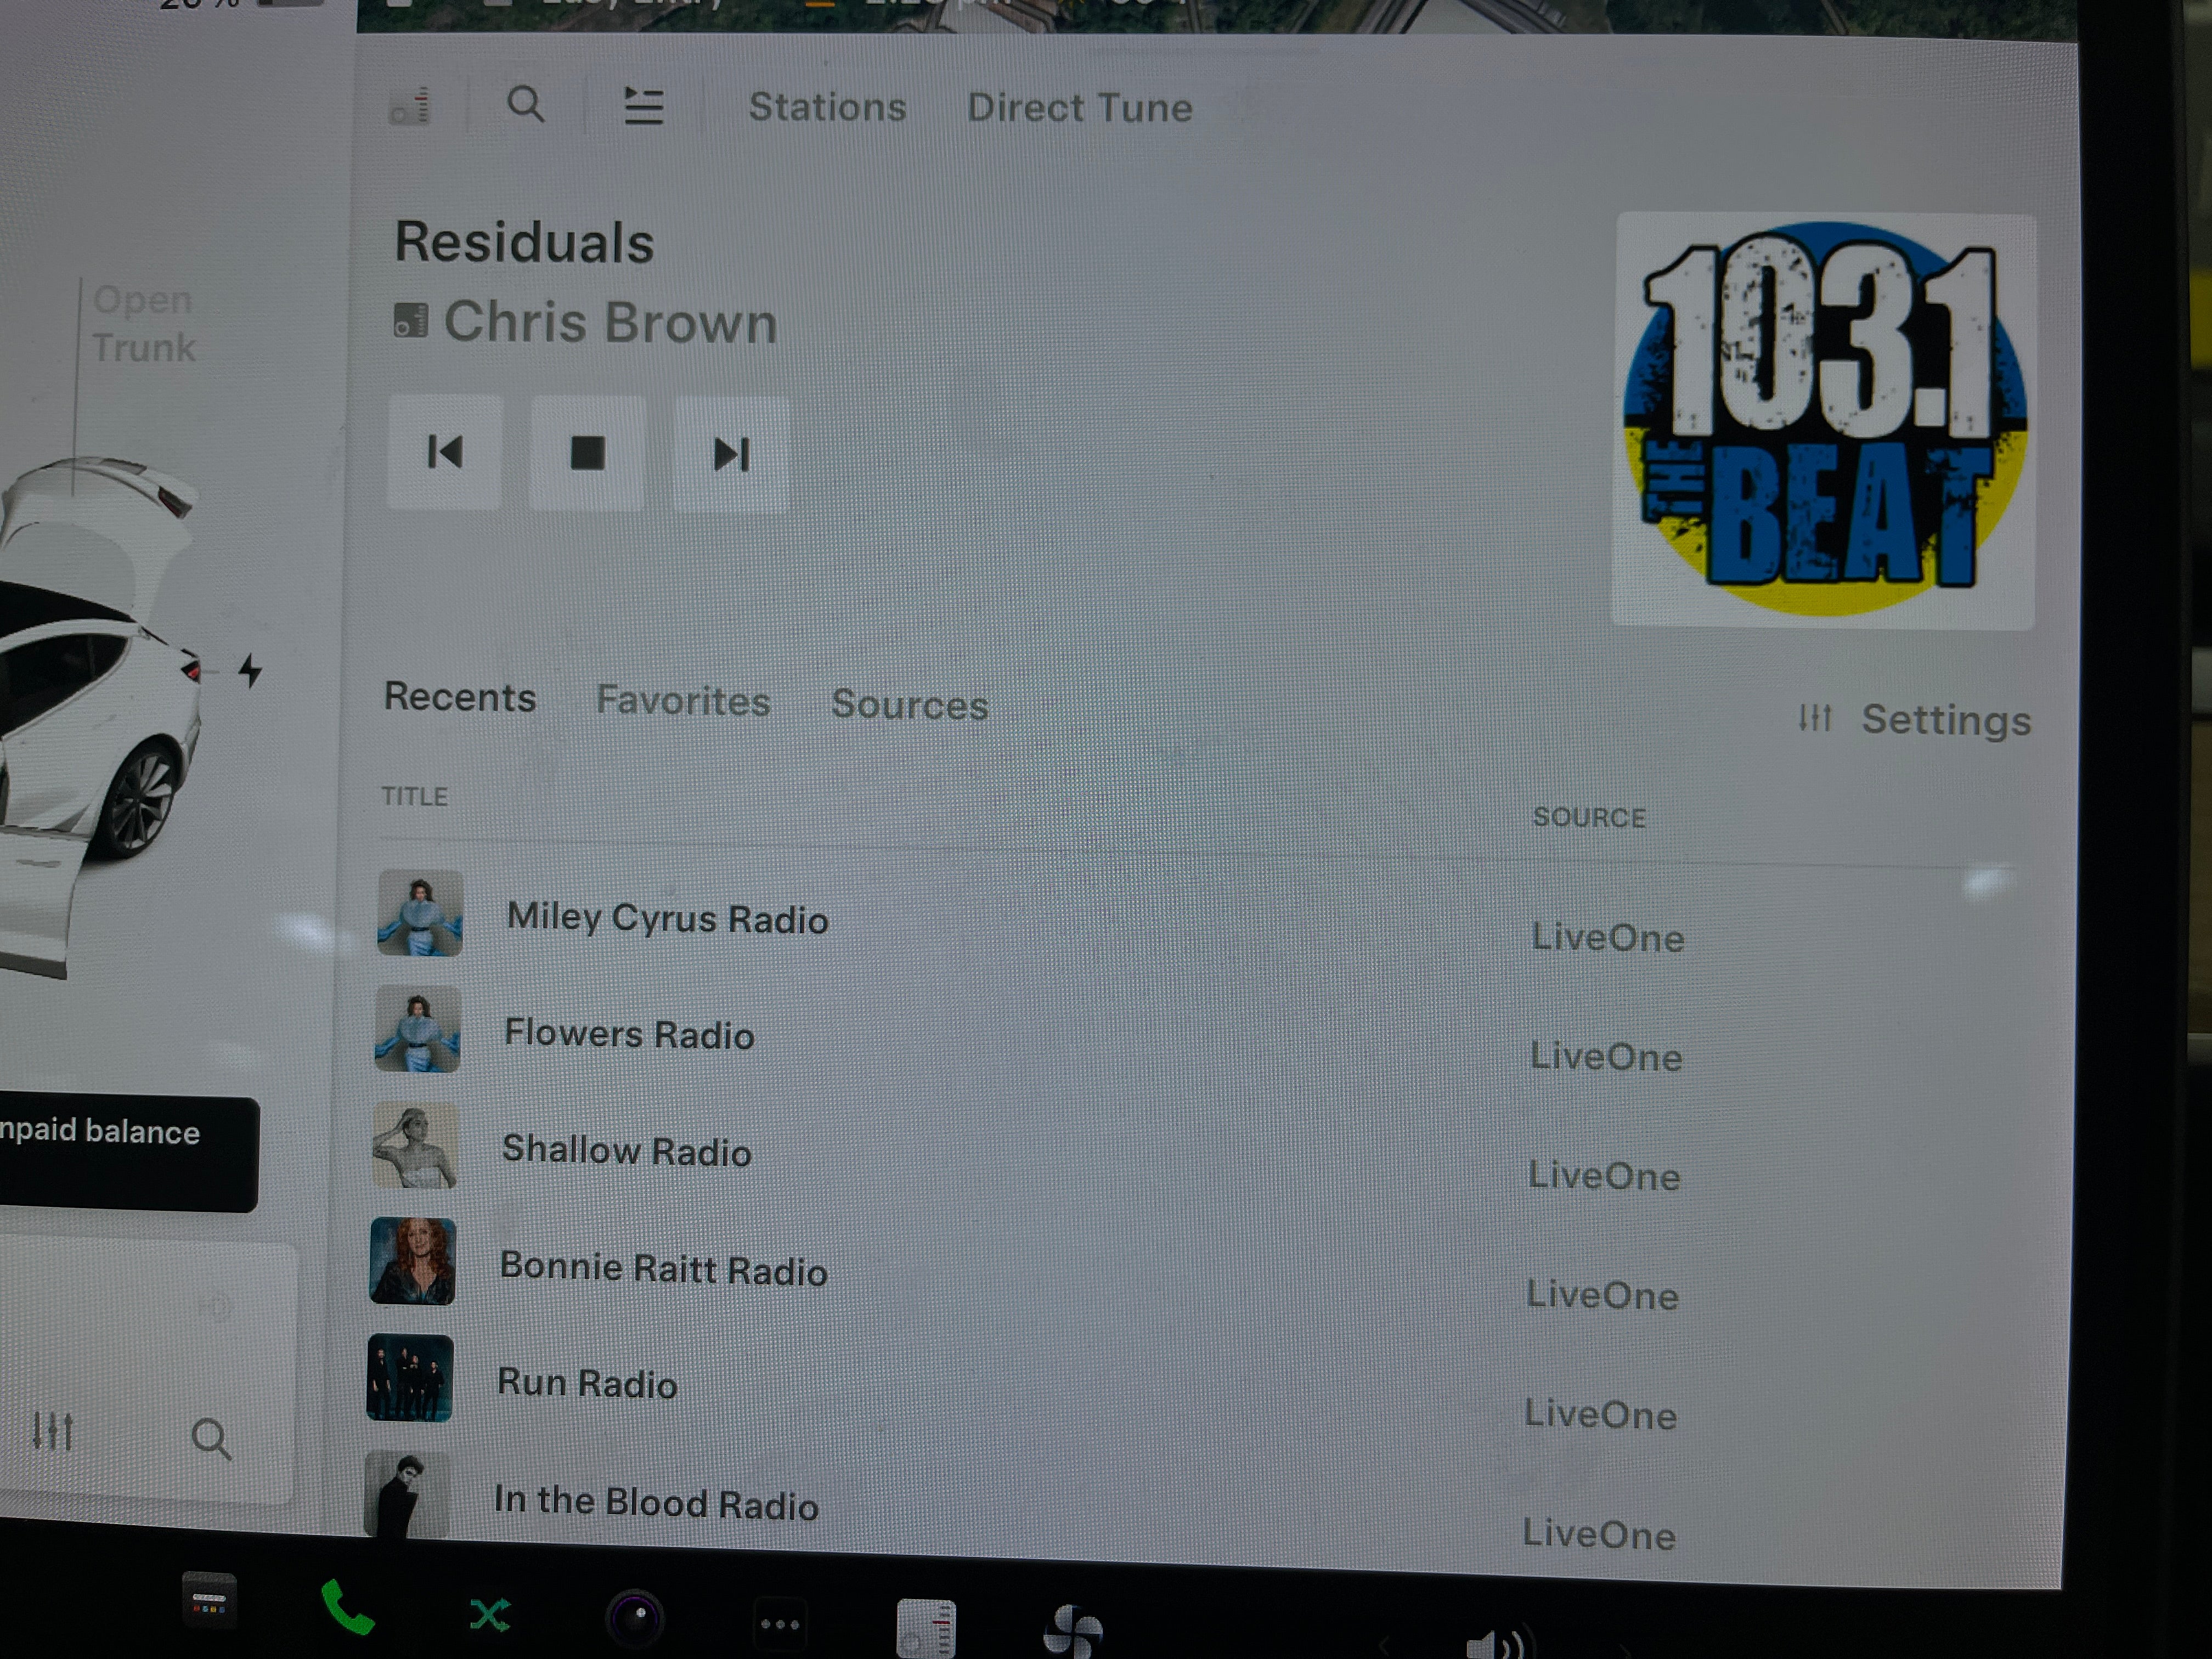Click the Shallow Radio thumbnail
The width and height of the screenshot is (2212, 1659).
pyautogui.click(x=415, y=1146)
